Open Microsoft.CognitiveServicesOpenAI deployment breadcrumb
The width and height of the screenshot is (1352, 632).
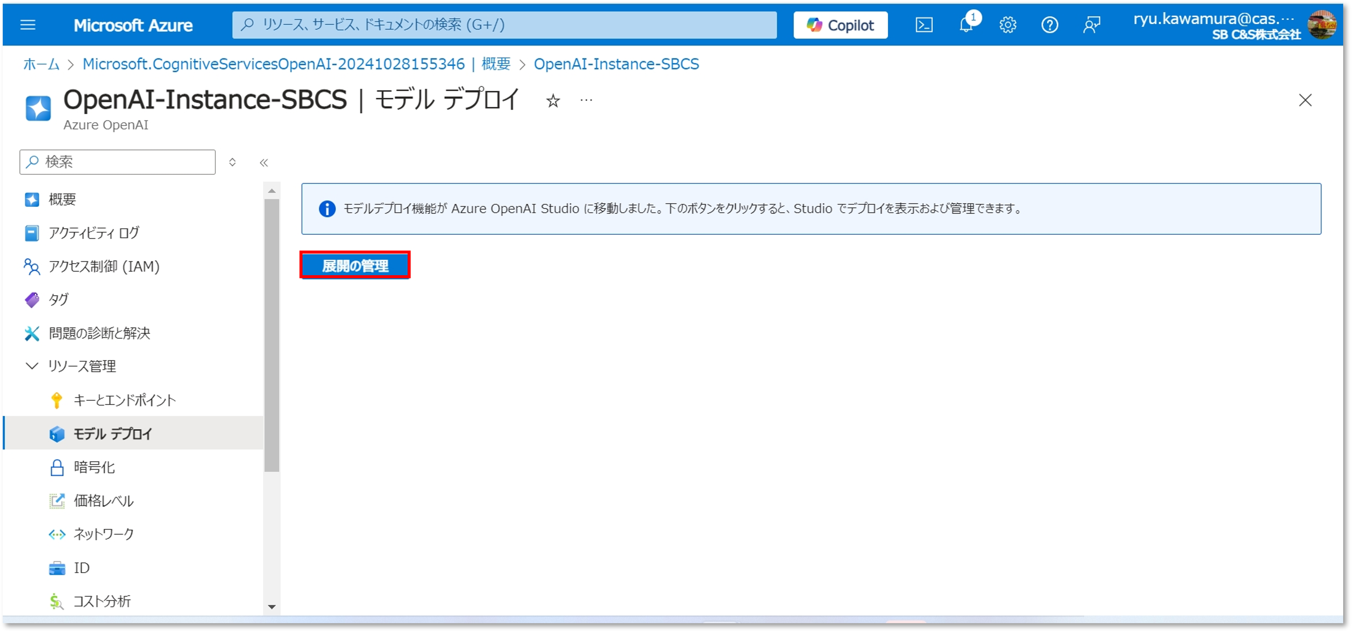pos(296,64)
